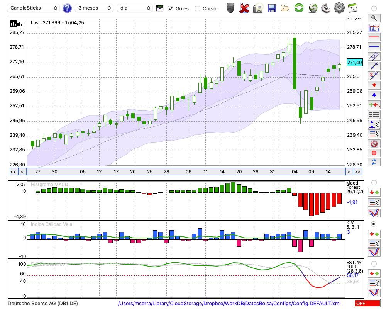Click the 'Deutsche Boerse AG (DB1.DE)' label
This screenshot has width=386, height=309.
click(x=43, y=304)
